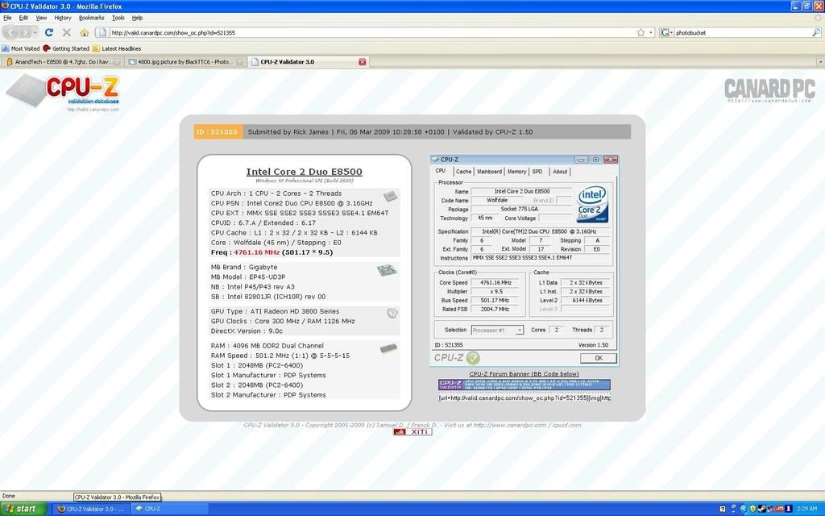
Task: Click the BB code URL text field
Action: [524, 397]
